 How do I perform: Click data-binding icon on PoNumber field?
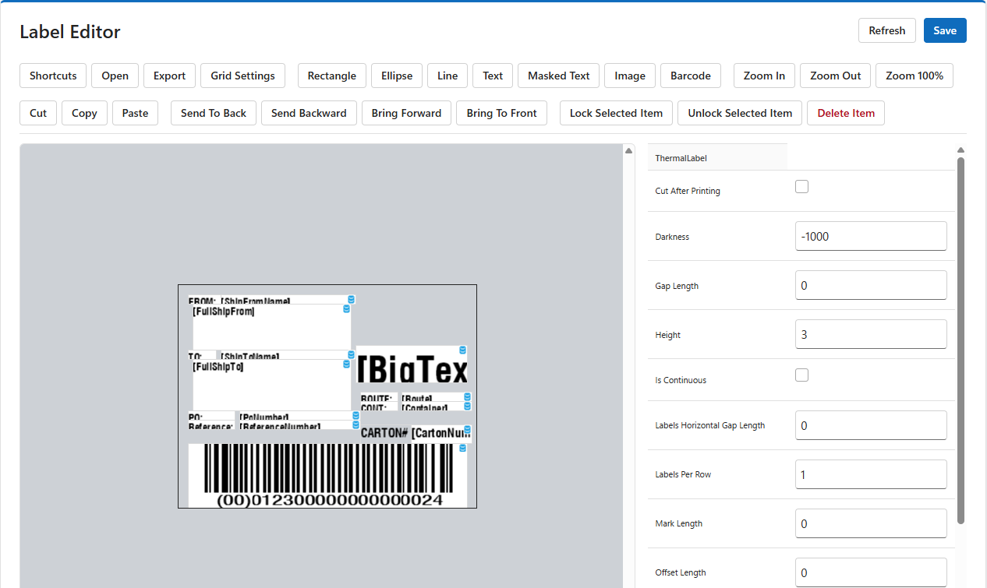click(355, 416)
